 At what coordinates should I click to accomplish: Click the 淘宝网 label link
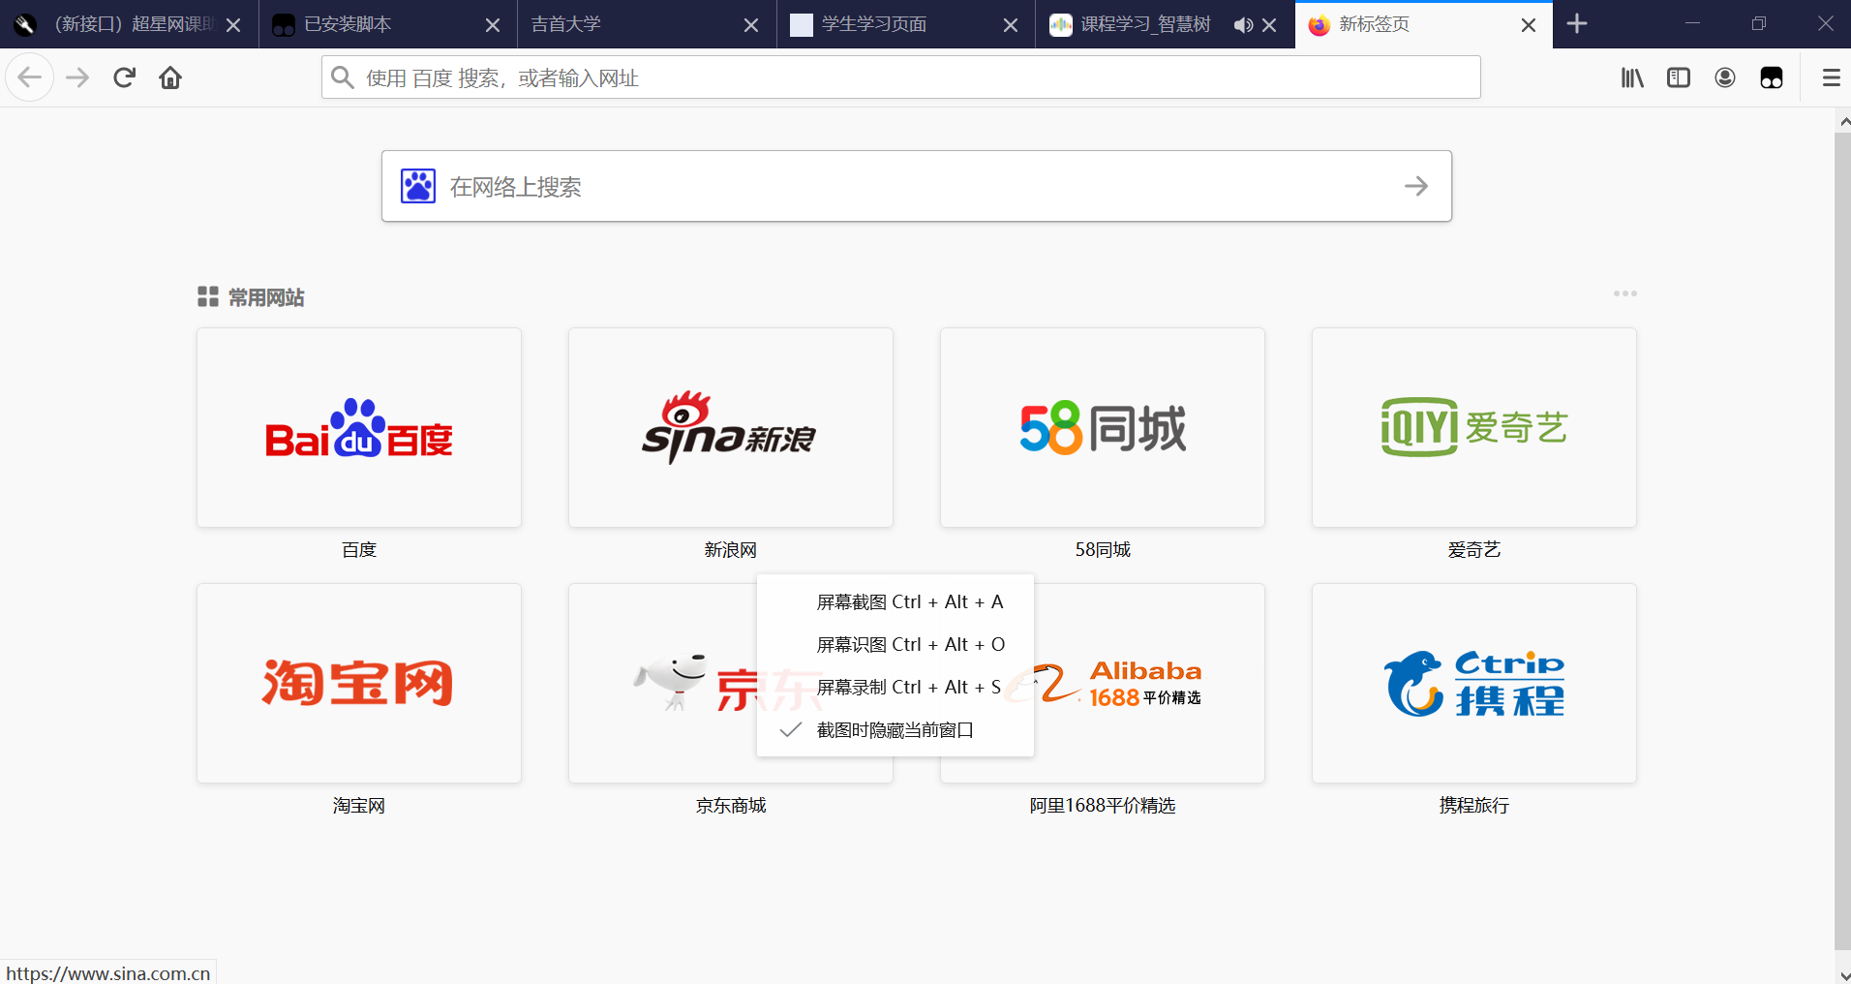point(359,806)
